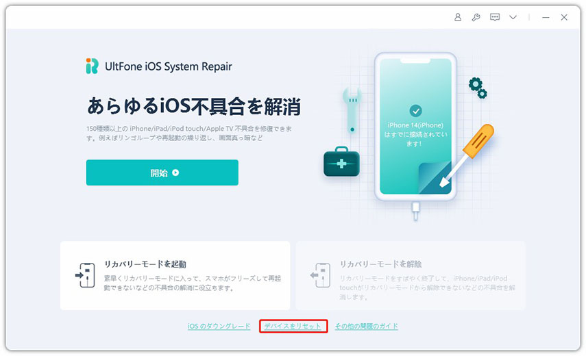Expand the title bar dropdown chevron
586x356 pixels.
point(513,17)
